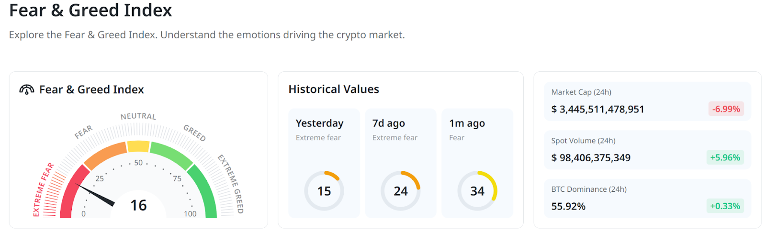Click the current index value 16
Viewport: 766px width, 233px height.
point(138,206)
